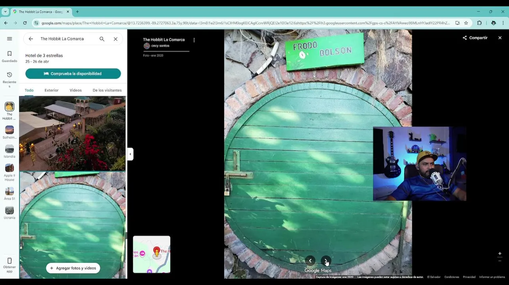This screenshot has width=509, height=285.
Task: Click the magnifier search icon
Action: pyautogui.click(x=102, y=39)
